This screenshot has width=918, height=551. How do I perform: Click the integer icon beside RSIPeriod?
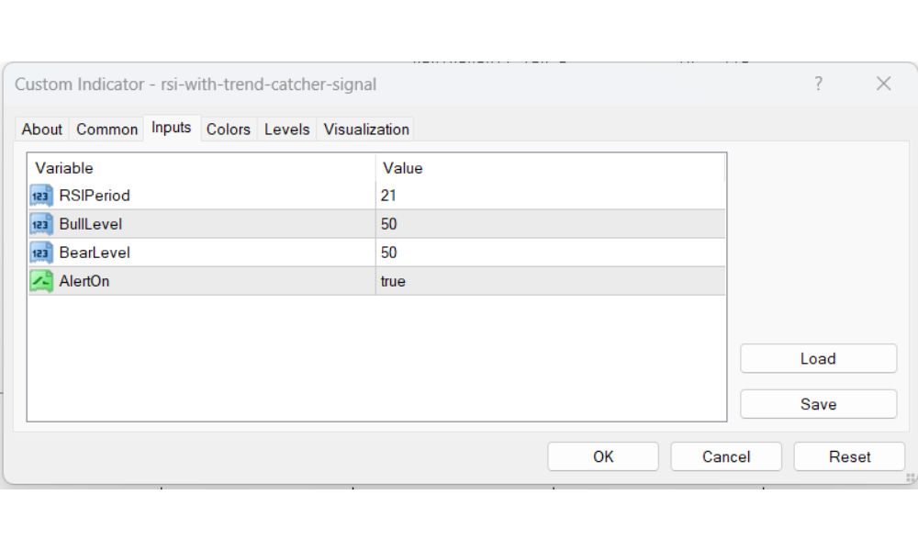click(x=41, y=196)
